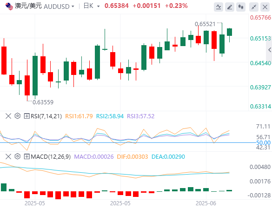Open the indicator line chart tool
272x209 pixels.
pos(219,7)
